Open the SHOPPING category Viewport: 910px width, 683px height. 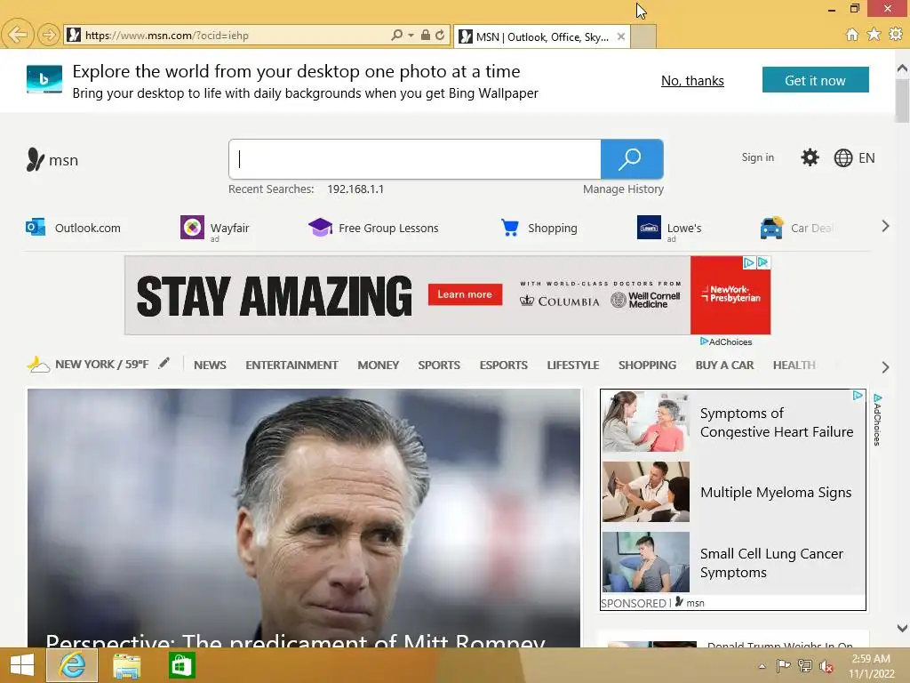[647, 365]
